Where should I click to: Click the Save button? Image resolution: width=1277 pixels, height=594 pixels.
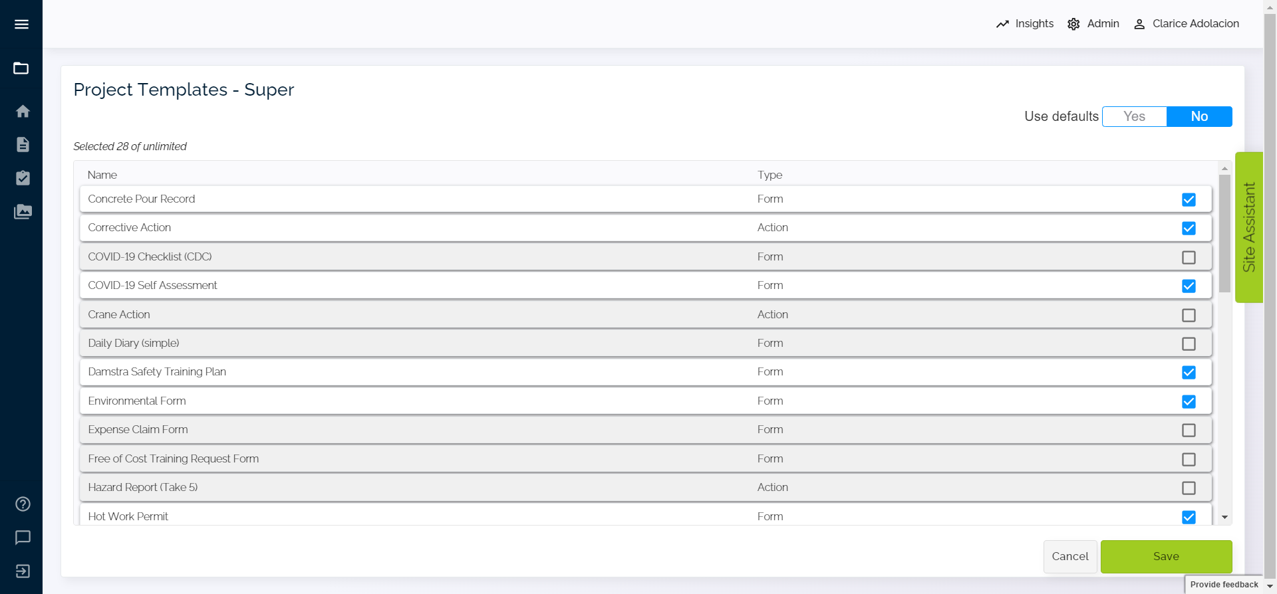tap(1166, 557)
